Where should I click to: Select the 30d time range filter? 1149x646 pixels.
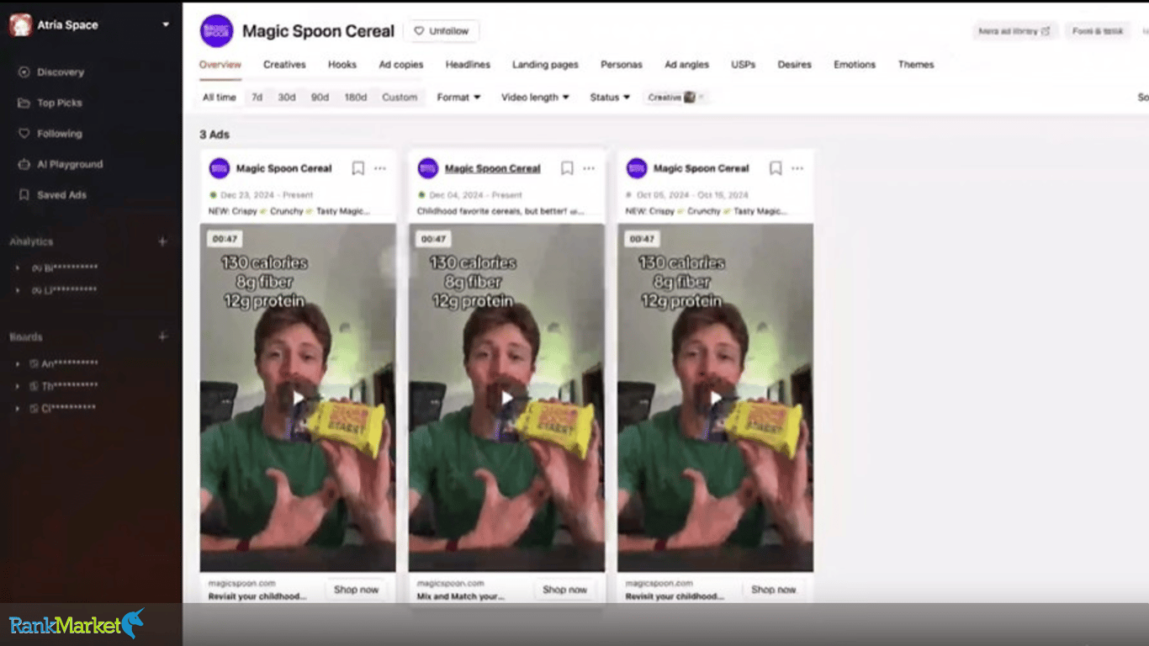click(x=287, y=98)
